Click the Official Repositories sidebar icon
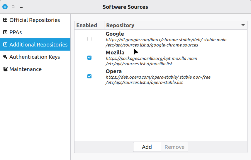The image size is (251, 160). click(x=5, y=20)
